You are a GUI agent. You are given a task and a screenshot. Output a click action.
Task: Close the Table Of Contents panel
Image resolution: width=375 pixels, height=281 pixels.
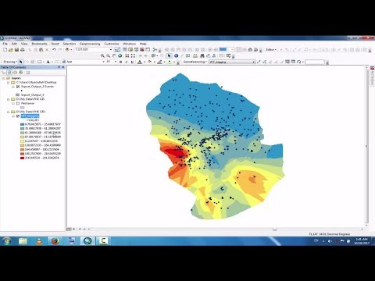pyautogui.click(x=62, y=67)
